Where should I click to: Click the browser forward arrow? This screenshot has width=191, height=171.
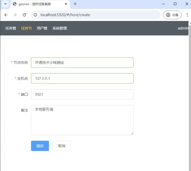(15, 15)
